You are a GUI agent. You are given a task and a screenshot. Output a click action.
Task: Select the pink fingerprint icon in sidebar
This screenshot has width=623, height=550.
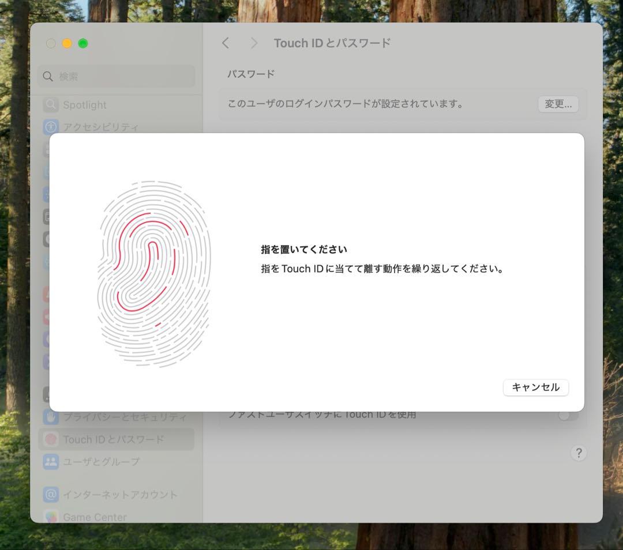pyautogui.click(x=51, y=439)
